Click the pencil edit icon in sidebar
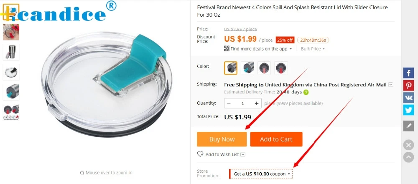 click(408, 126)
